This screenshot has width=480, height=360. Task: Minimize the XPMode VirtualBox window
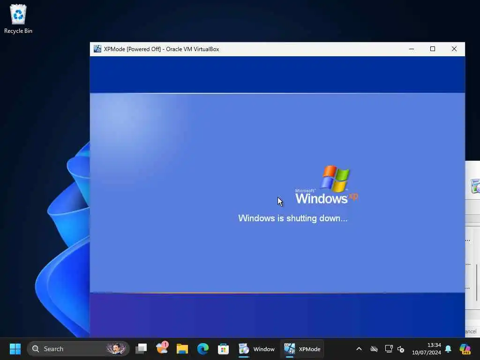pos(412,49)
